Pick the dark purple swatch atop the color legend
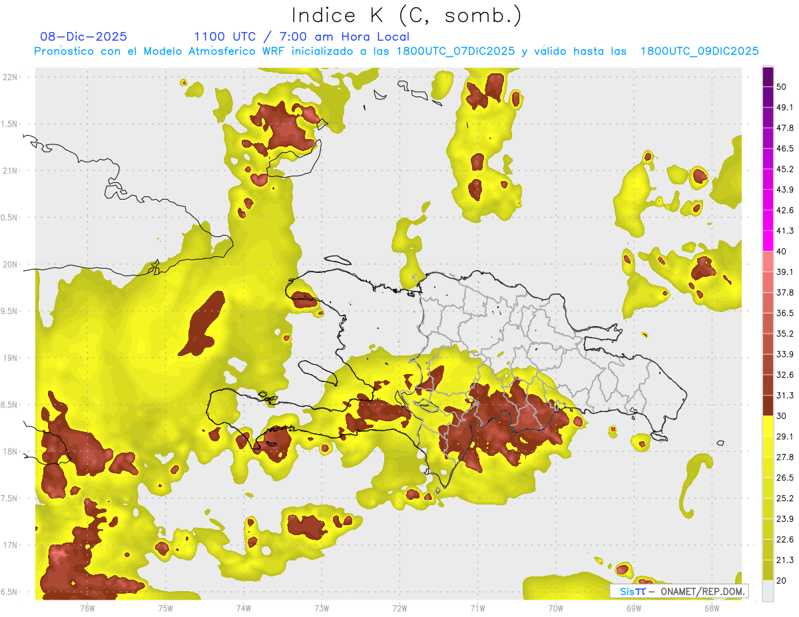 point(768,77)
